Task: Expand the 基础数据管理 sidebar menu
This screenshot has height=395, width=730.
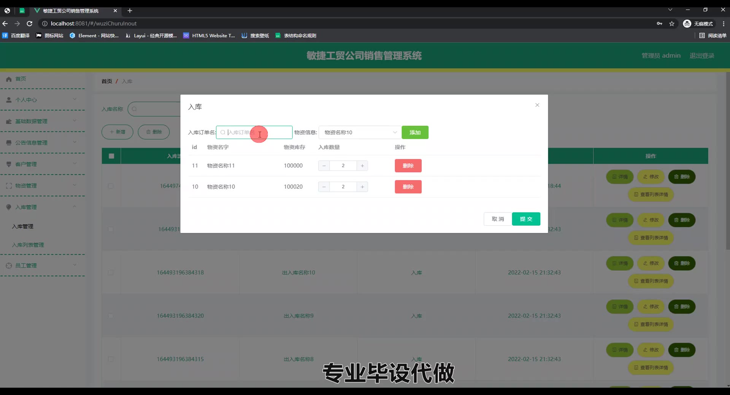Action: (x=42, y=121)
